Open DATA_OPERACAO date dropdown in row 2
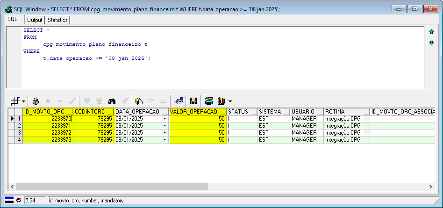The height and width of the screenshot is (208, 443). [x=164, y=126]
